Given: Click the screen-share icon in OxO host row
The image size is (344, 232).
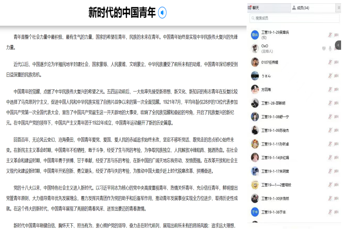Looking at the screenshot, I should (x=324, y=48).
